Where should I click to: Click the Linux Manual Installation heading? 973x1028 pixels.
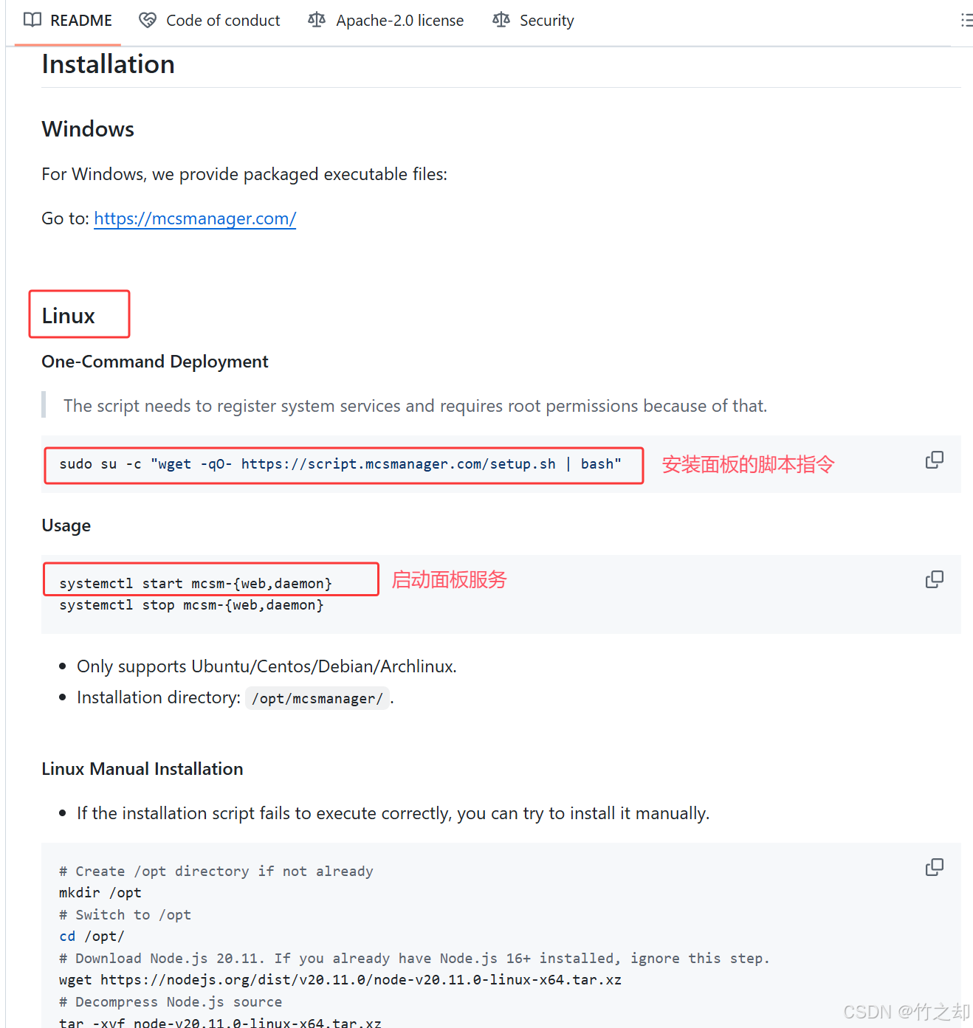pos(142,769)
